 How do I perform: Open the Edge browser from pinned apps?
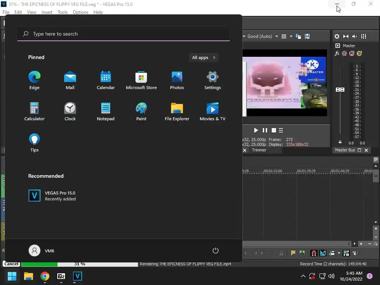35,81
